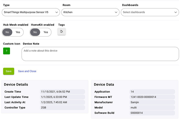Select the Manufacturer value Samjin
The height and width of the screenshot is (121, 181).
152,102
